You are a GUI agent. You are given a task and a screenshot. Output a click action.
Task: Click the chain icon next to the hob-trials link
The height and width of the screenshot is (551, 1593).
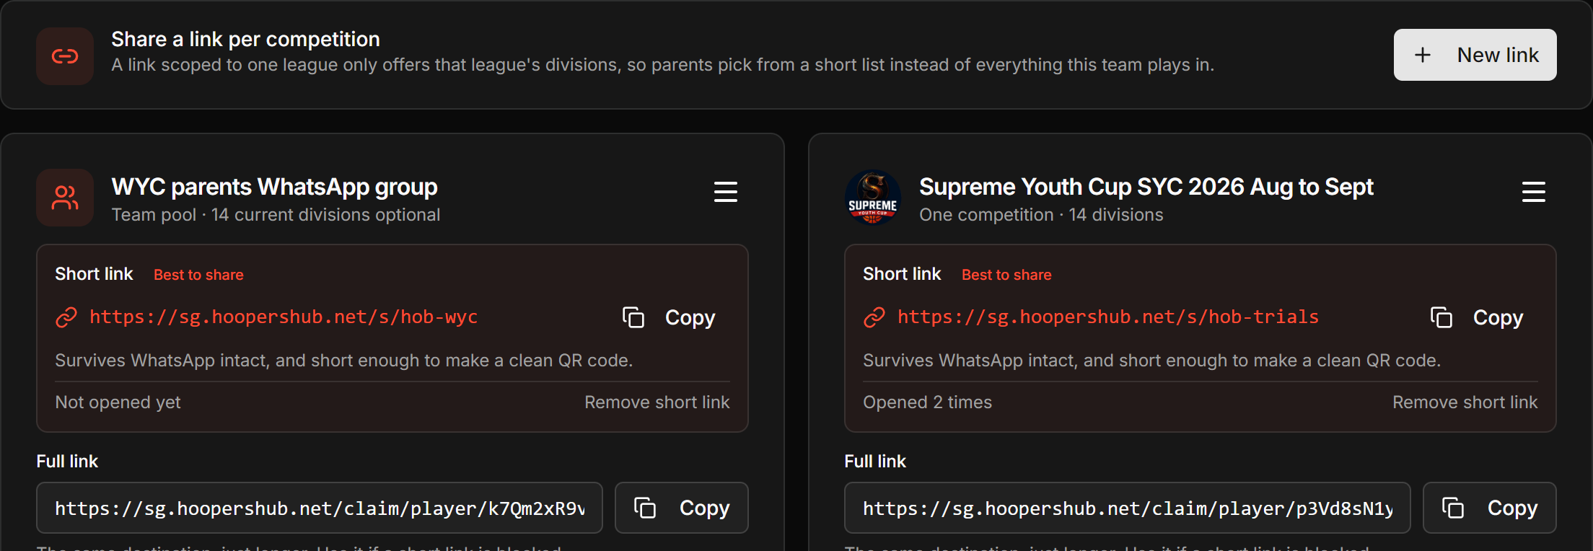pos(874,317)
